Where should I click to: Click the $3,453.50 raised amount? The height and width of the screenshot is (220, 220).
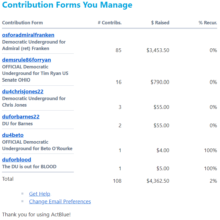pos(158,50)
